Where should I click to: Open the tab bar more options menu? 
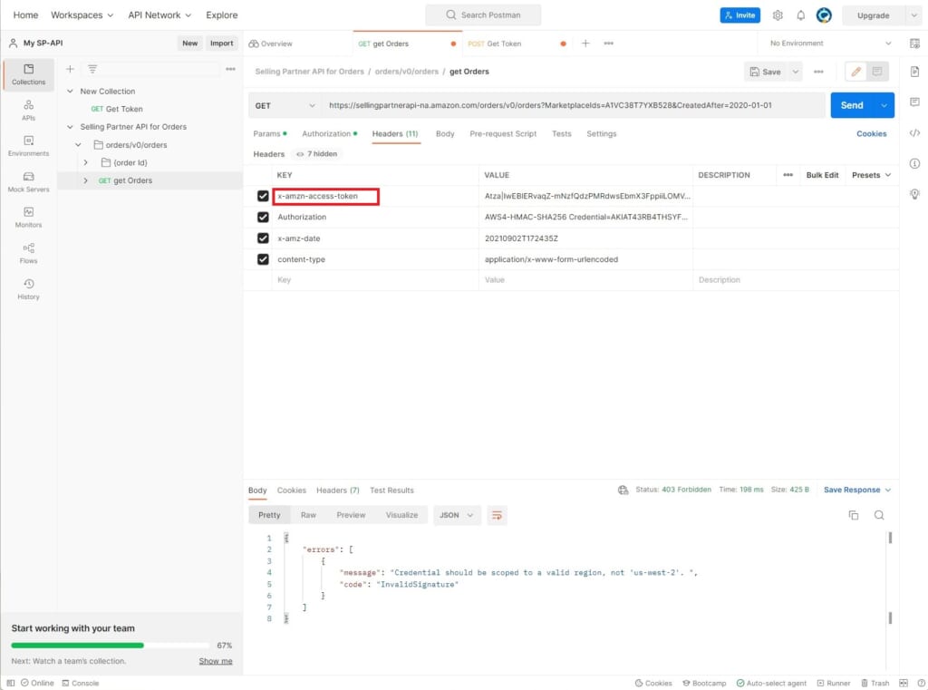(x=608, y=44)
